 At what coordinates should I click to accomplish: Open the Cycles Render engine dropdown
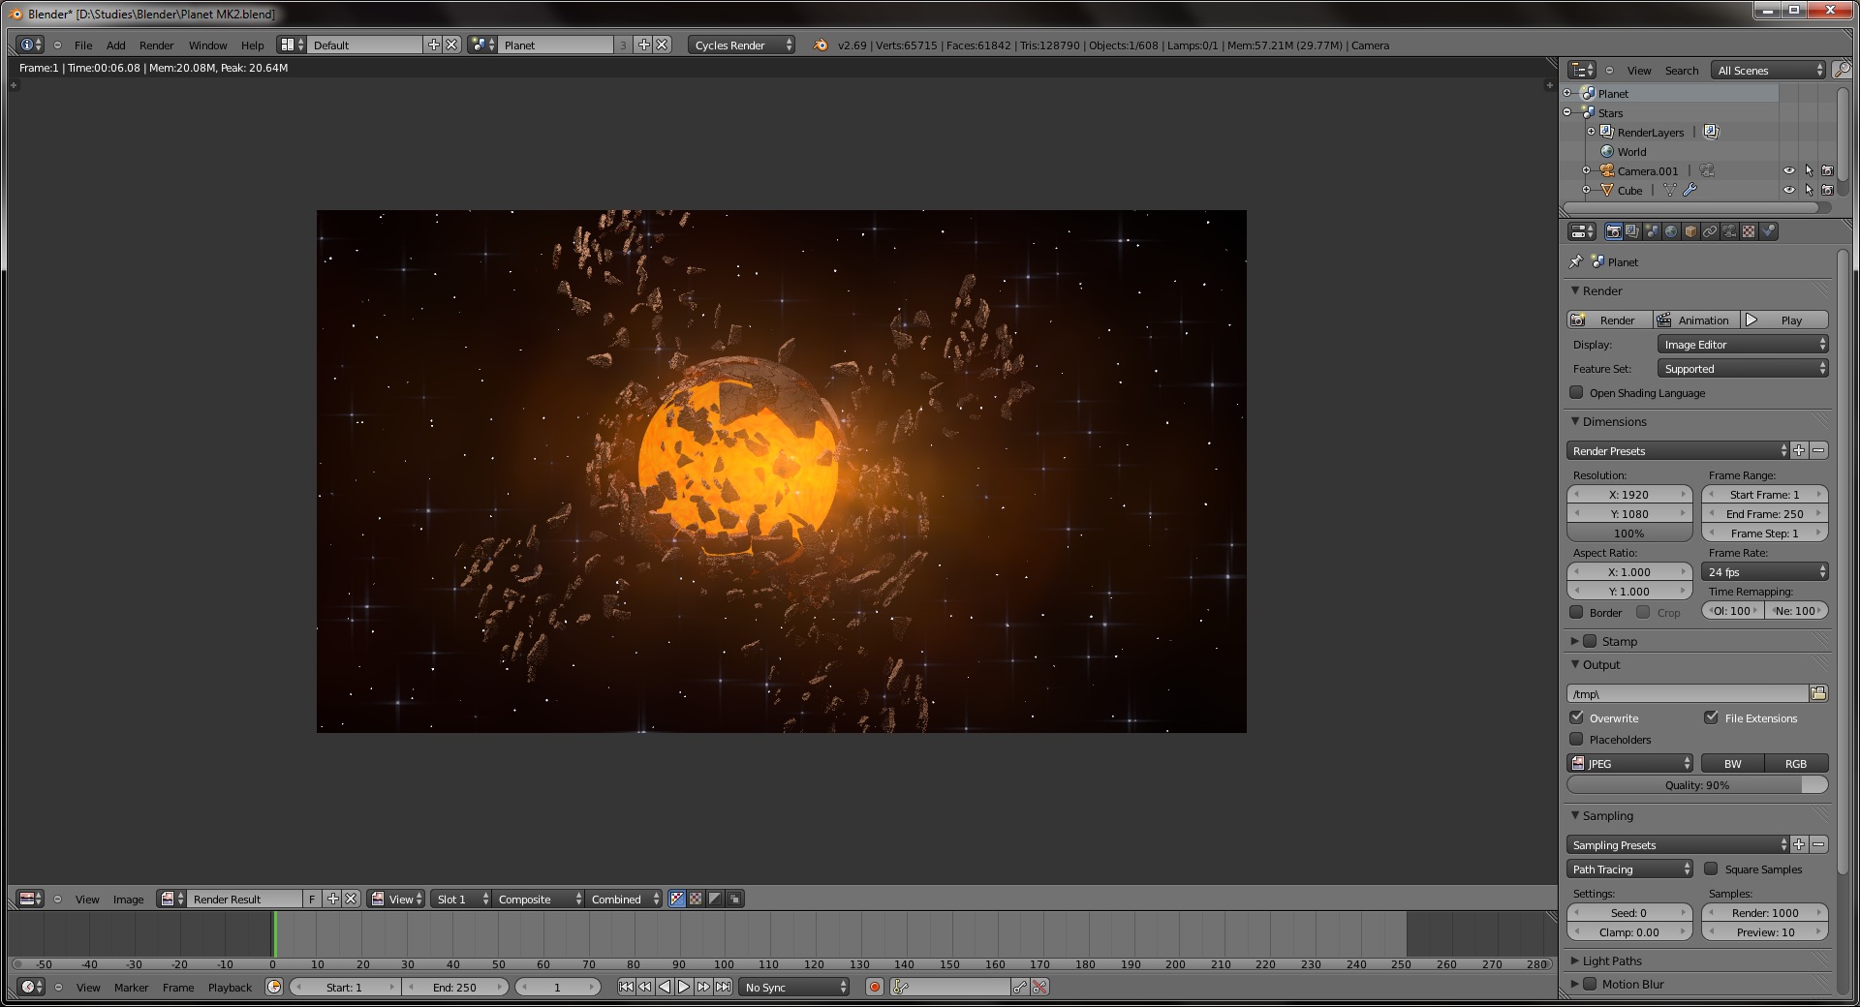[742, 45]
